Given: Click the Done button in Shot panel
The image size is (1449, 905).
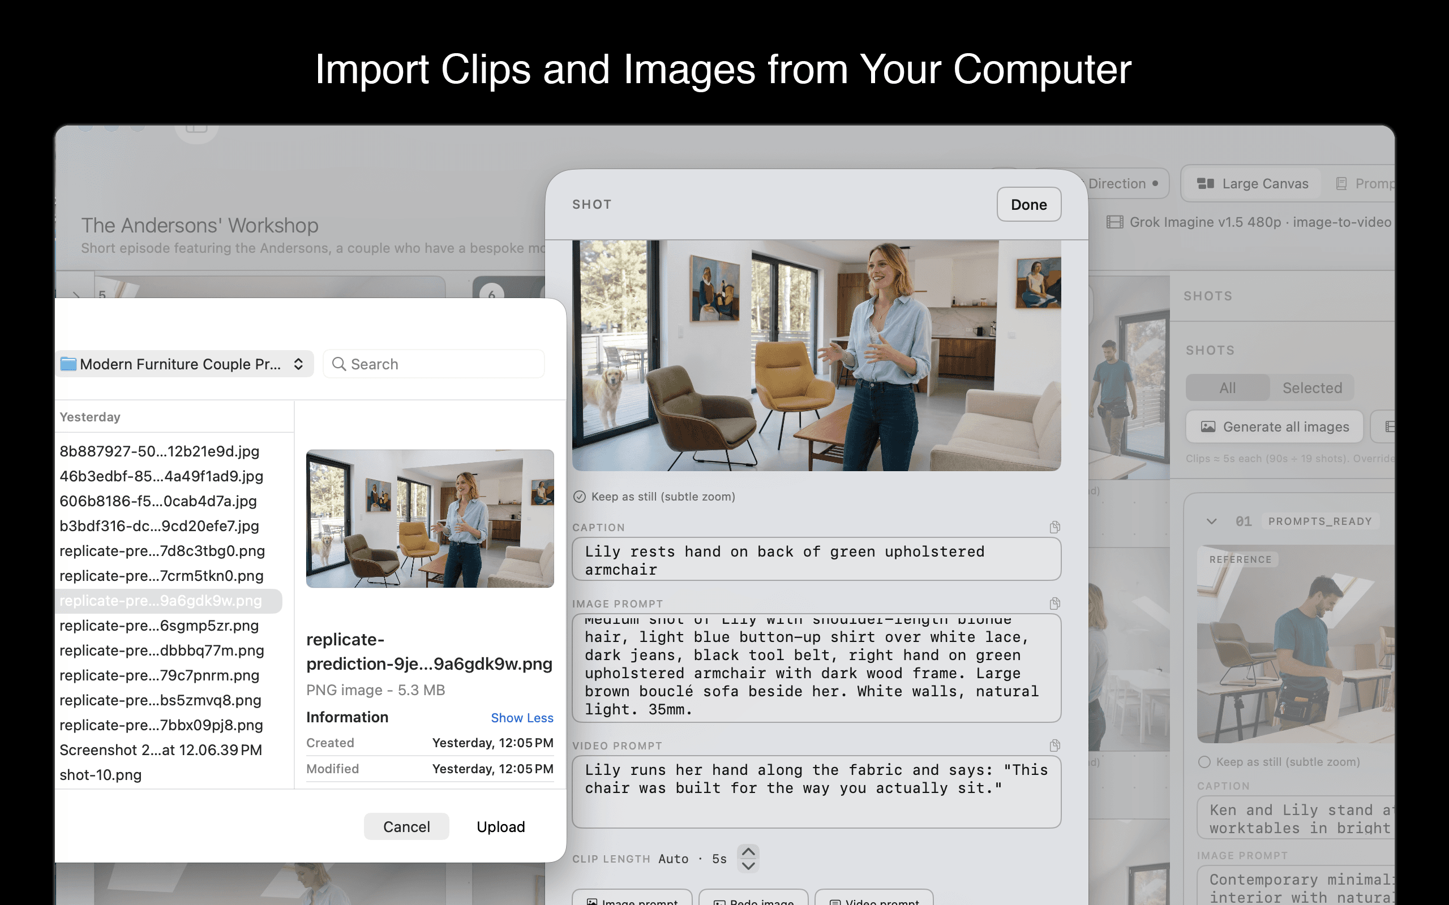Looking at the screenshot, I should [x=1028, y=205].
